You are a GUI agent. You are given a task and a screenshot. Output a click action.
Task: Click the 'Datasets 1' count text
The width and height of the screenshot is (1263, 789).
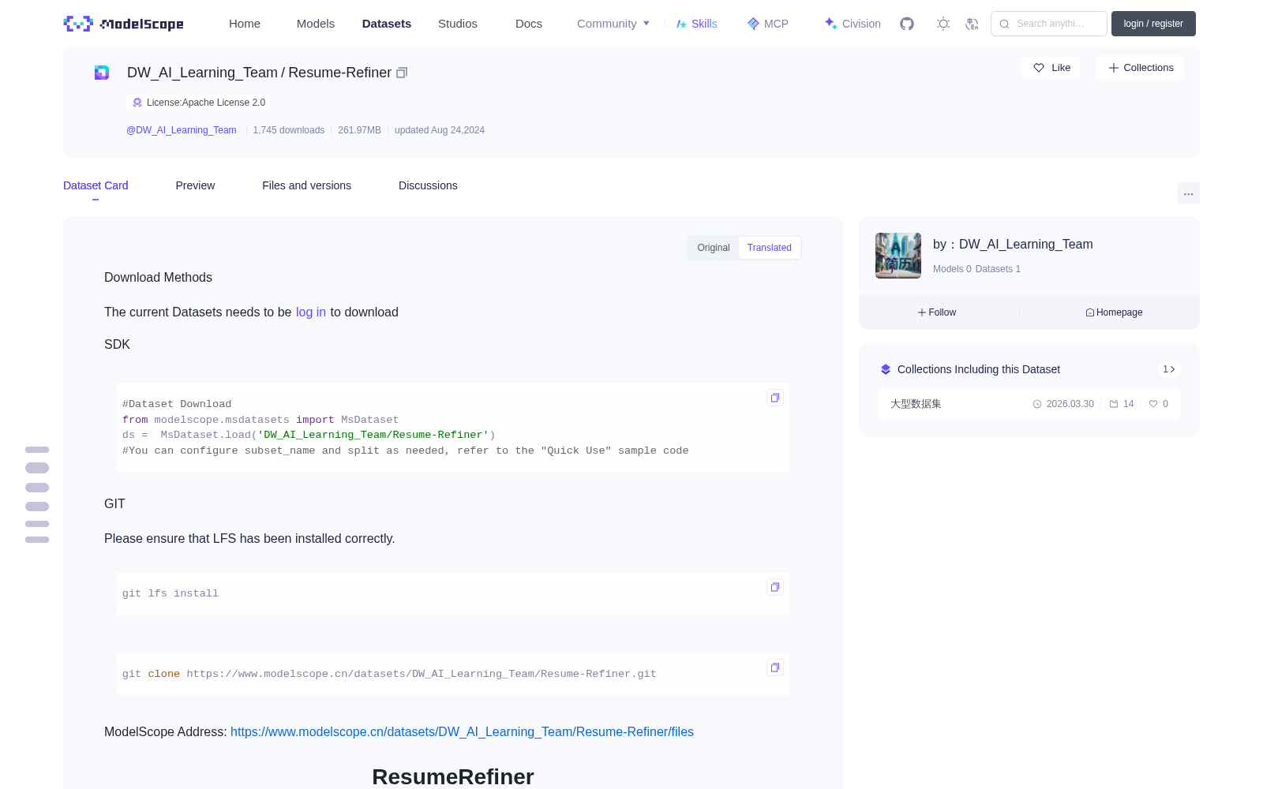coord(998,269)
